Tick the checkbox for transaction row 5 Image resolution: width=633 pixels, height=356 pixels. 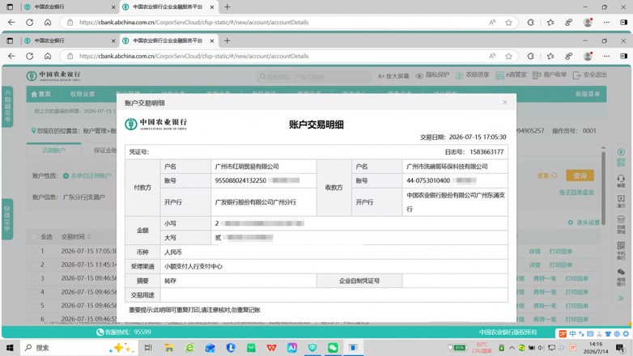click(x=34, y=306)
